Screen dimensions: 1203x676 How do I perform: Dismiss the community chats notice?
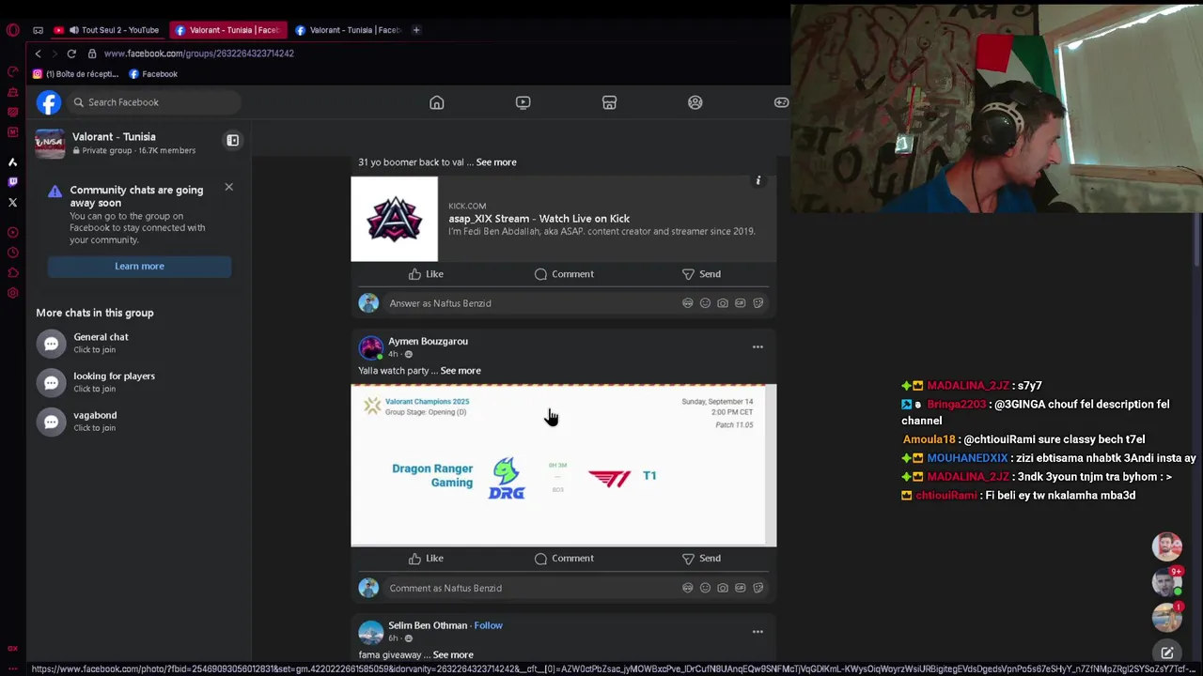(x=228, y=187)
